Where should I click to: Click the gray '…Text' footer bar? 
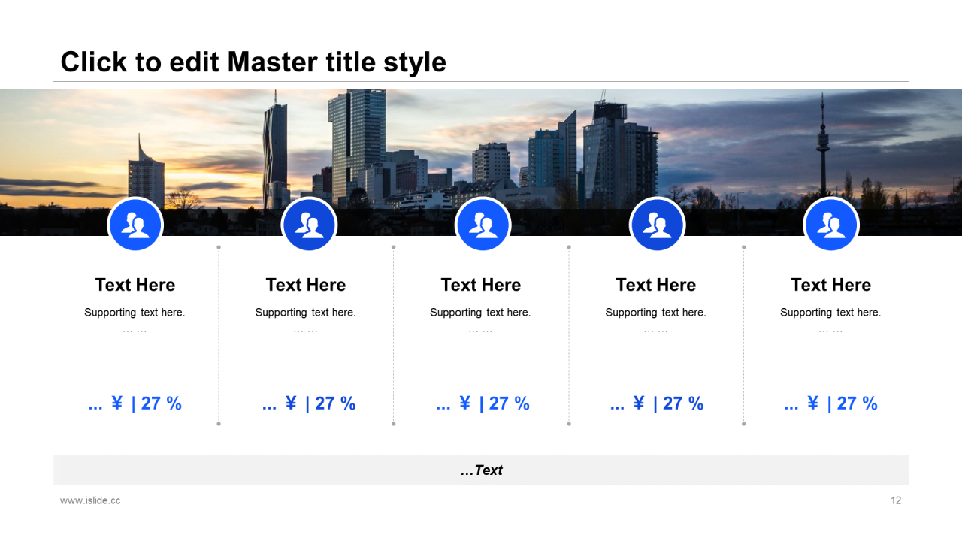[x=481, y=470]
